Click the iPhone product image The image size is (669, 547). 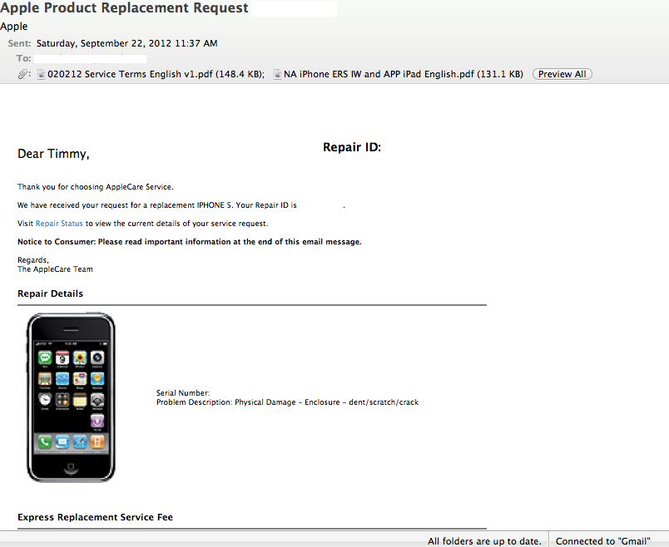pyautogui.click(x=71, y=397)
